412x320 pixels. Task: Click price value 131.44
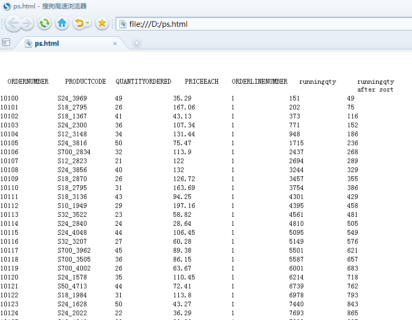coord(184,134)
